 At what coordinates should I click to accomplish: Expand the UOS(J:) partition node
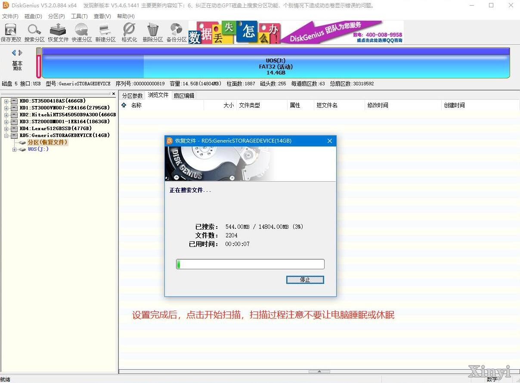coord(14,149)
